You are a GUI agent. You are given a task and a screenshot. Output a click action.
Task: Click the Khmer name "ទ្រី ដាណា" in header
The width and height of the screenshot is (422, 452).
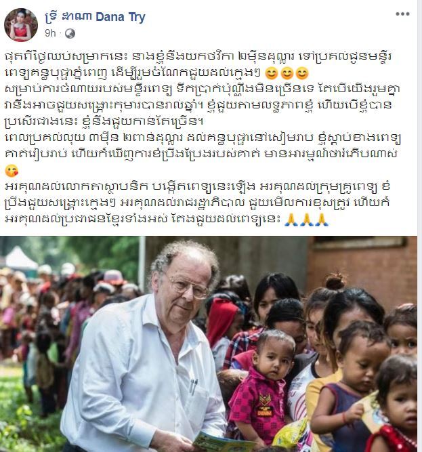(x=68, y=17)
